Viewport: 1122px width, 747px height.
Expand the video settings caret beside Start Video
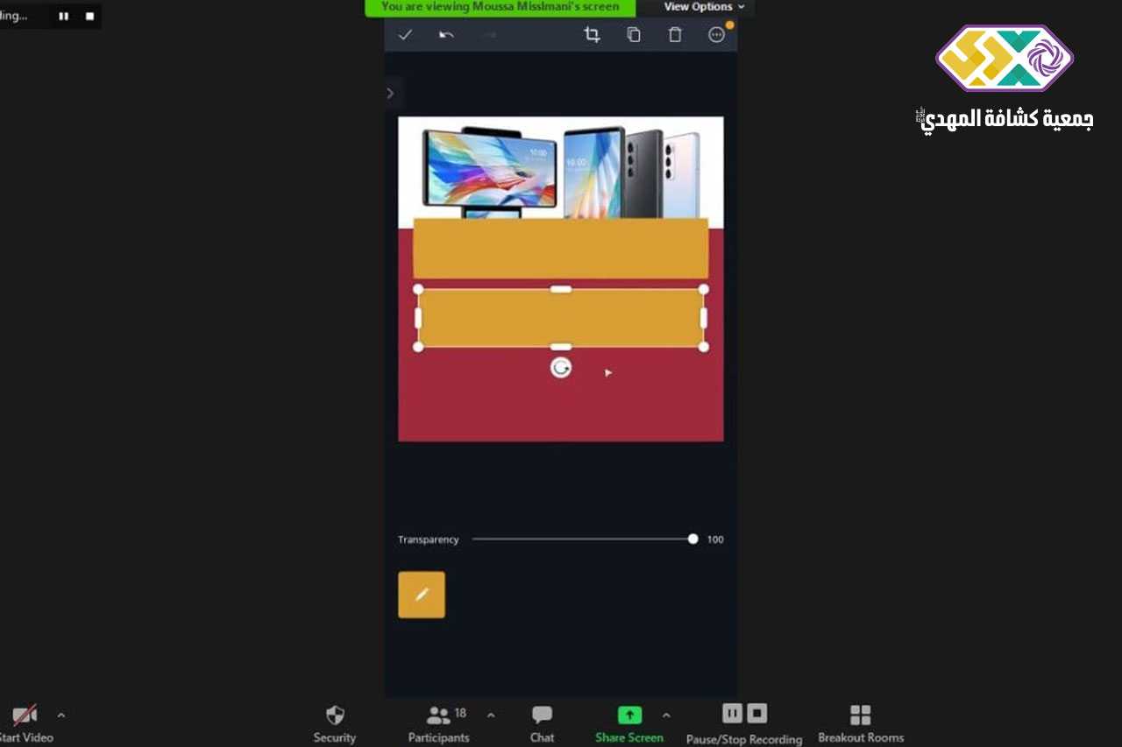pos(61,715)
